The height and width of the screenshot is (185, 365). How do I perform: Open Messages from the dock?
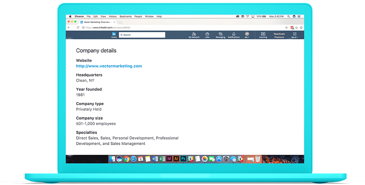tap(233, 159)
